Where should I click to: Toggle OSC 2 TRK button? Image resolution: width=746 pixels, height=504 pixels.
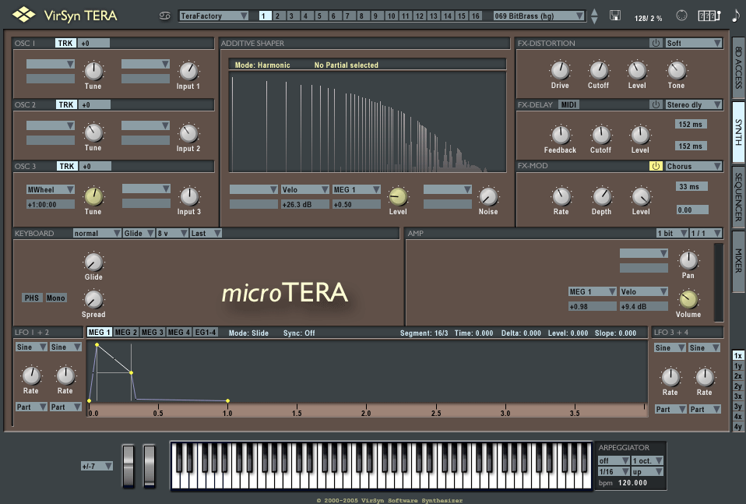pyautogui.click(x=65, y=104)
